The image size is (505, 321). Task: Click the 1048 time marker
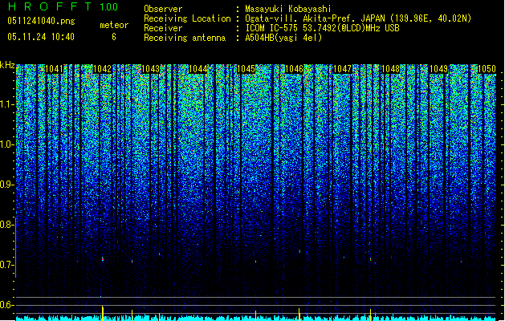pyautogui.click(x=390, y=69)
